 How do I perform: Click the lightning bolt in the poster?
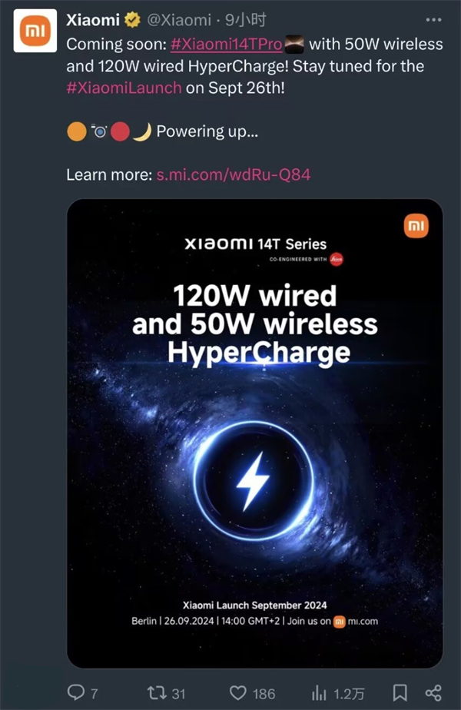tap(252, 481)
